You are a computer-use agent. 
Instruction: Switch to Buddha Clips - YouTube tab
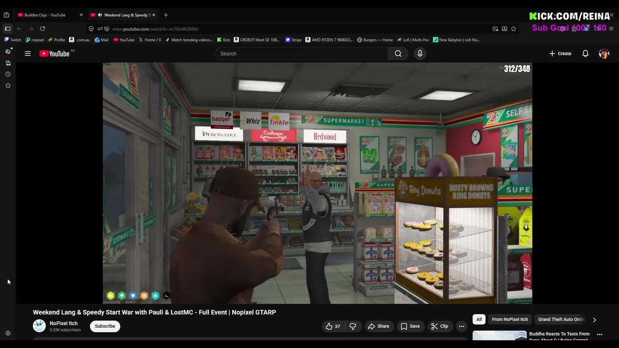pos(50,15)
